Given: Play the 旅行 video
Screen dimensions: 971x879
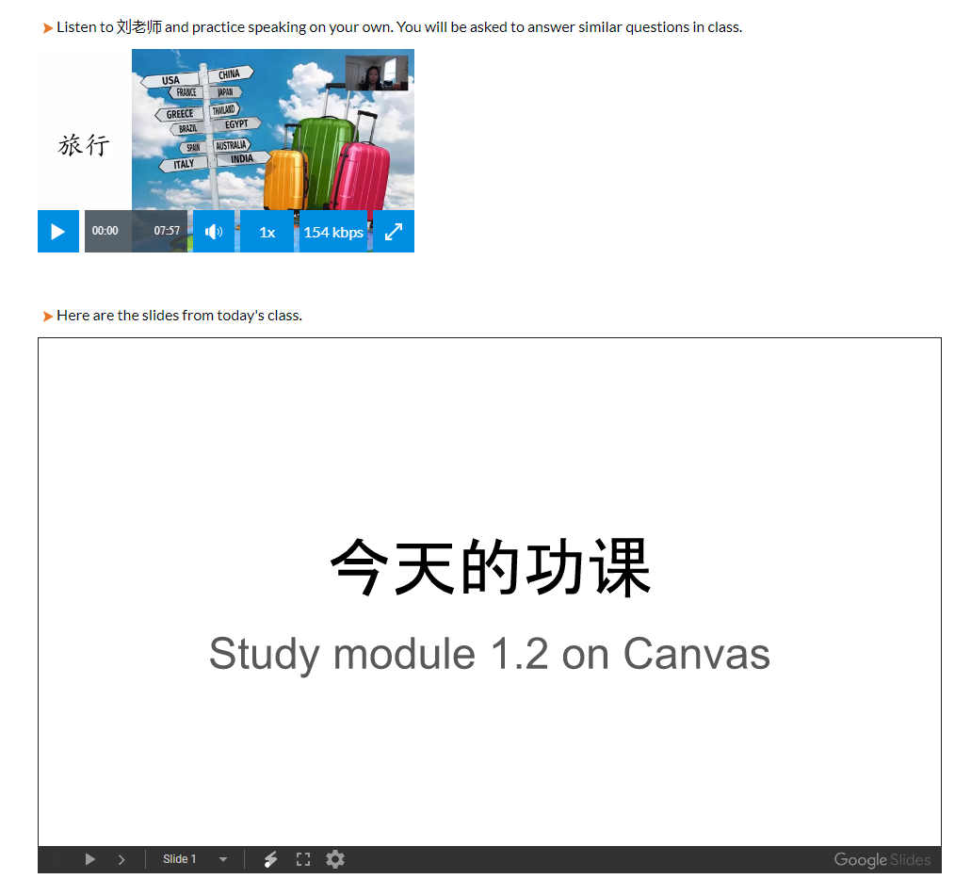Looking at the screenshot, I should 58,232.
